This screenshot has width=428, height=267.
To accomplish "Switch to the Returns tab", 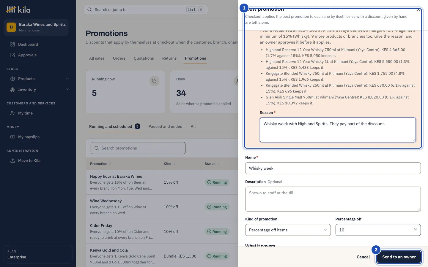I will click(x=169, y=58).
